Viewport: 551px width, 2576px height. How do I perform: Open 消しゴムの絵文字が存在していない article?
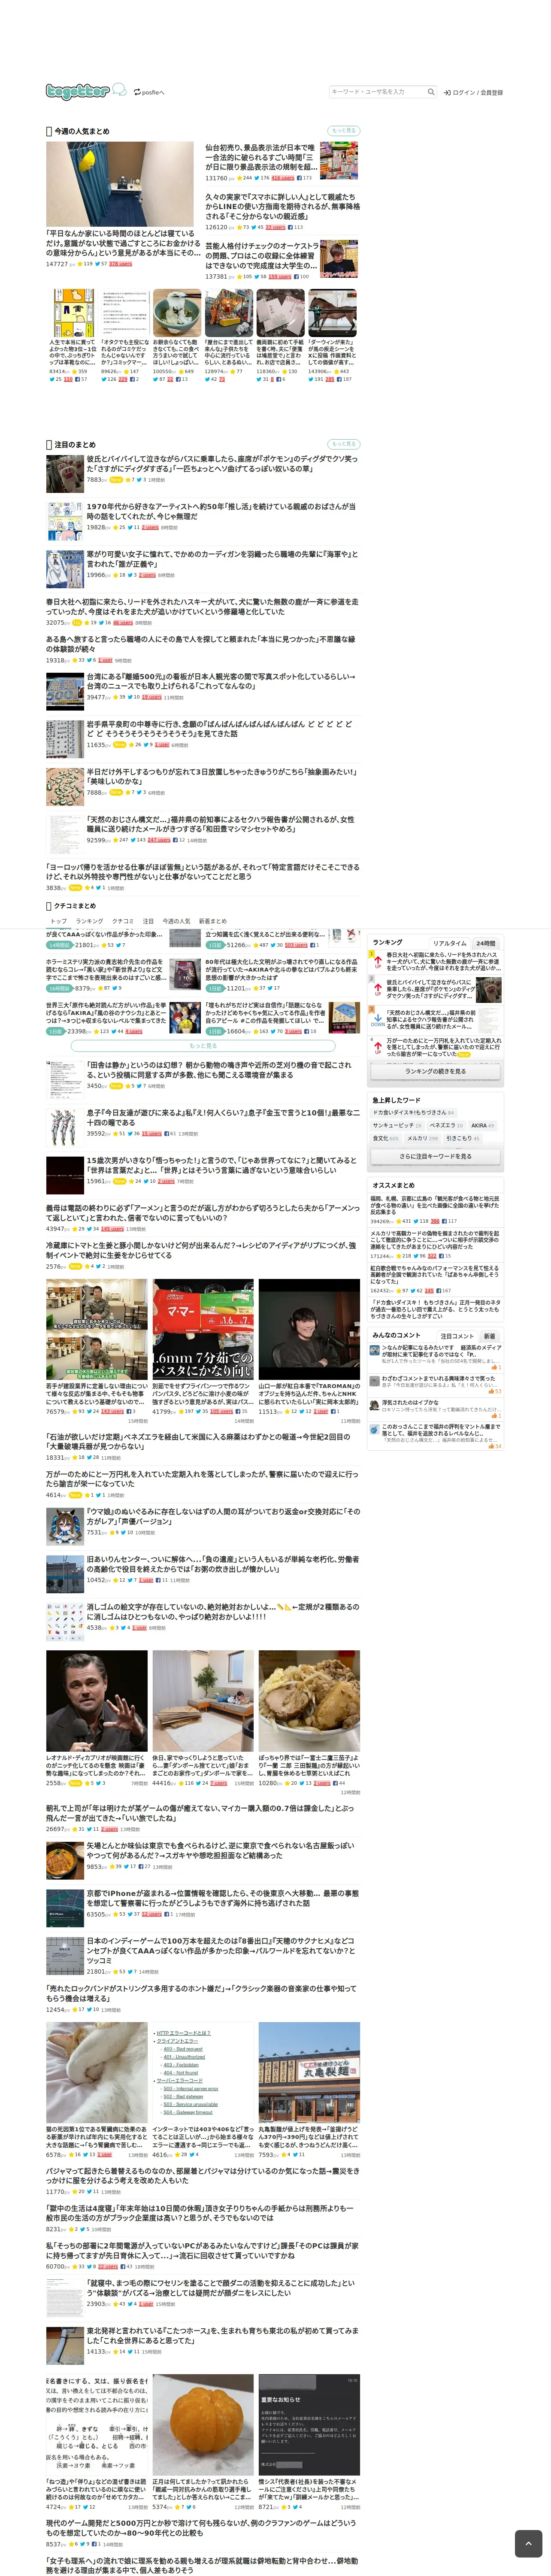tap(223, 1612)
